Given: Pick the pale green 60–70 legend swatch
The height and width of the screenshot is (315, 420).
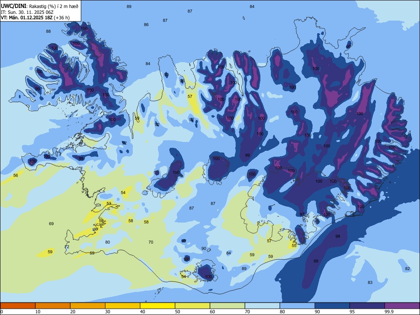Looking at the screenshot, I should tap(227, 306).
